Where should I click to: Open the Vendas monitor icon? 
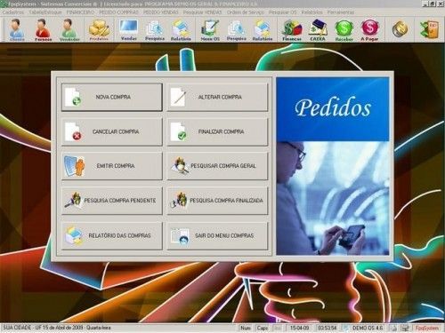click(128, 29)
